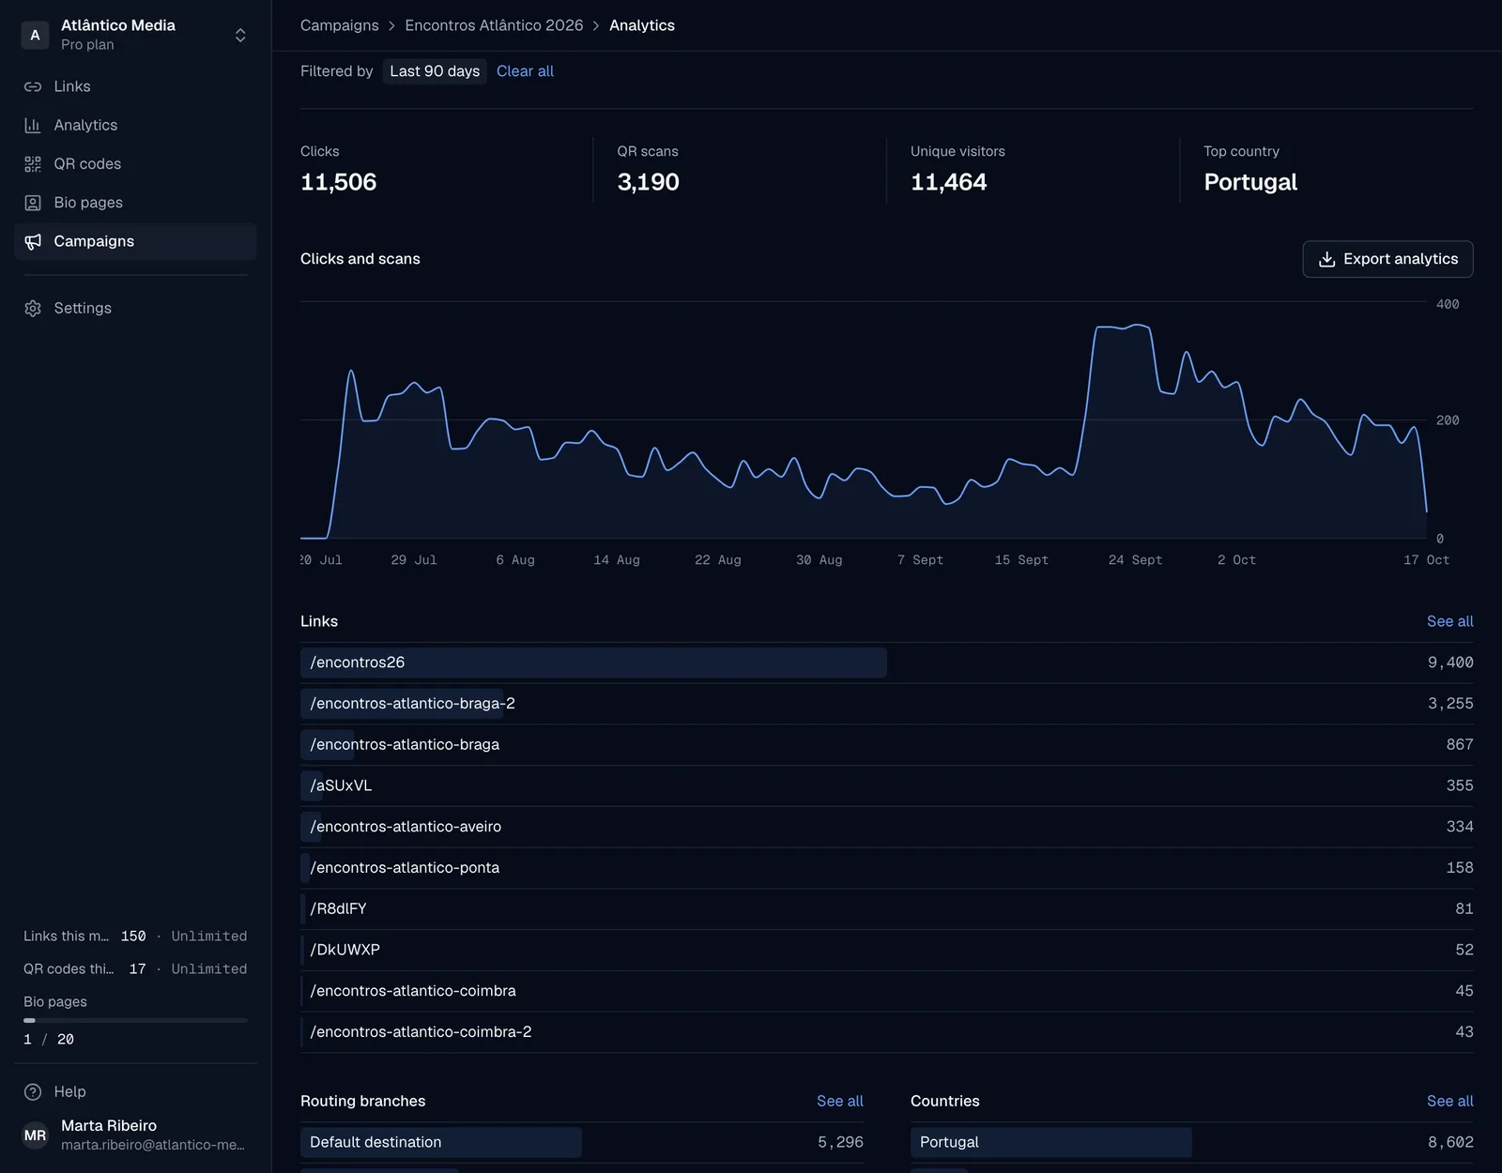Open QR codes in the sidebar

(135, 164)
